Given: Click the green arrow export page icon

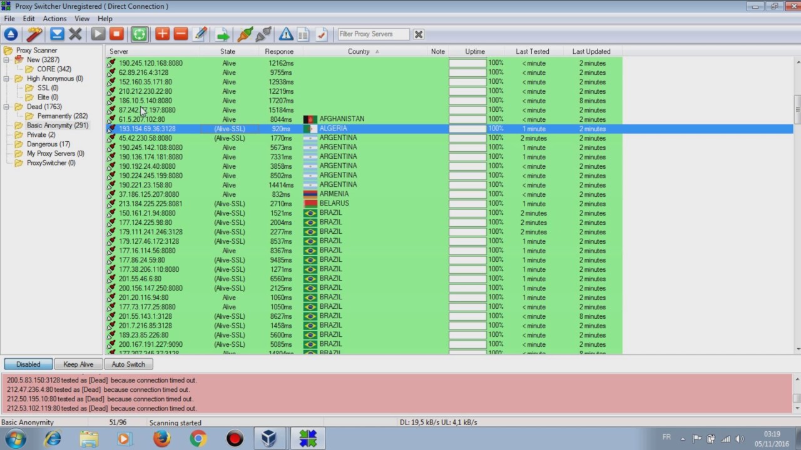Looking at the screenshot, I should coord(222,34).
